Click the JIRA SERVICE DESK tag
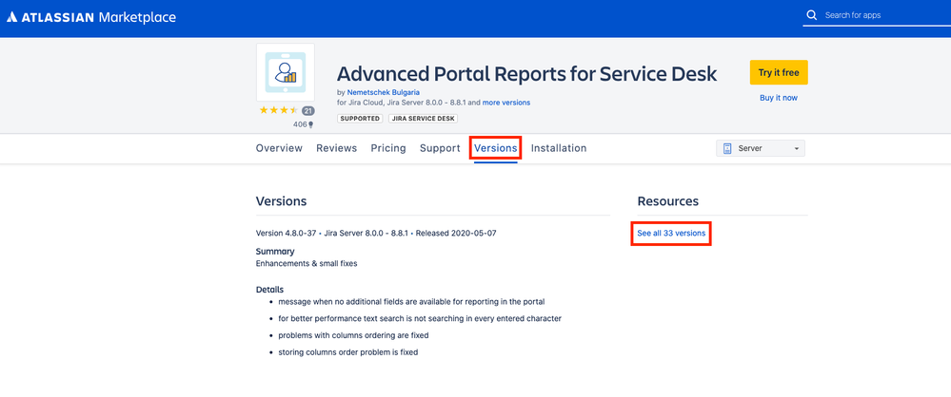This screenshot has width=951, height=397. (423, 119)
